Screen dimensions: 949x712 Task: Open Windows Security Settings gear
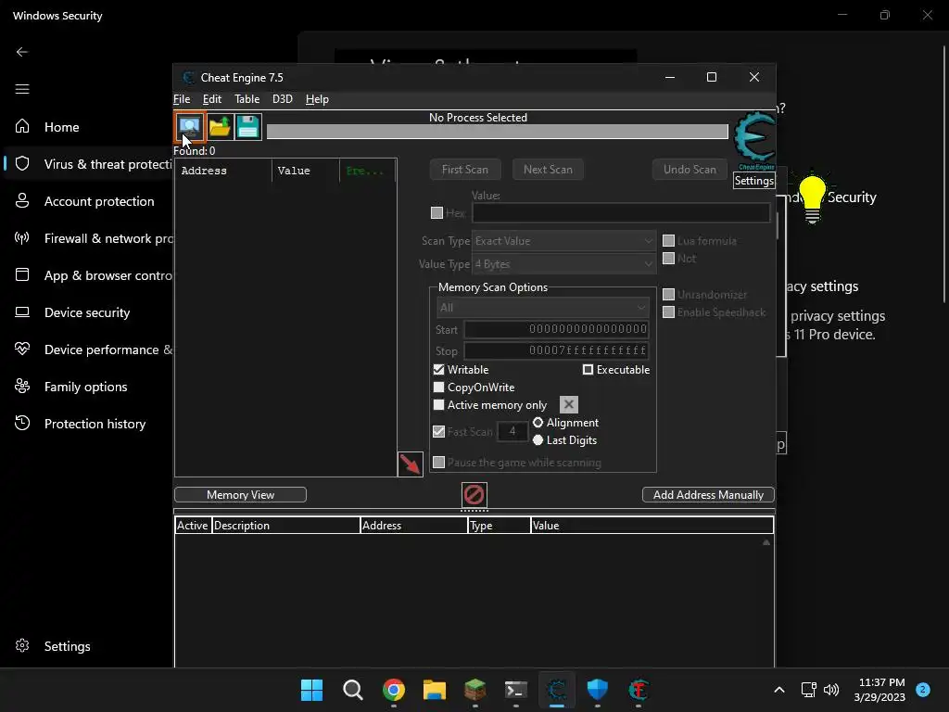(53, 646)
